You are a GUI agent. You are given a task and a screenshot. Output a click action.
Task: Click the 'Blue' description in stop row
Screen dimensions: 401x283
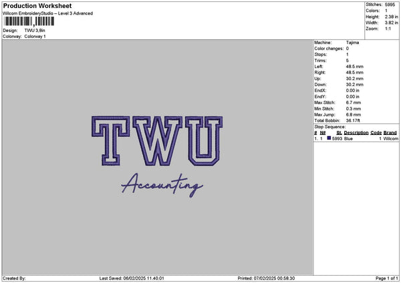(348, 139)
